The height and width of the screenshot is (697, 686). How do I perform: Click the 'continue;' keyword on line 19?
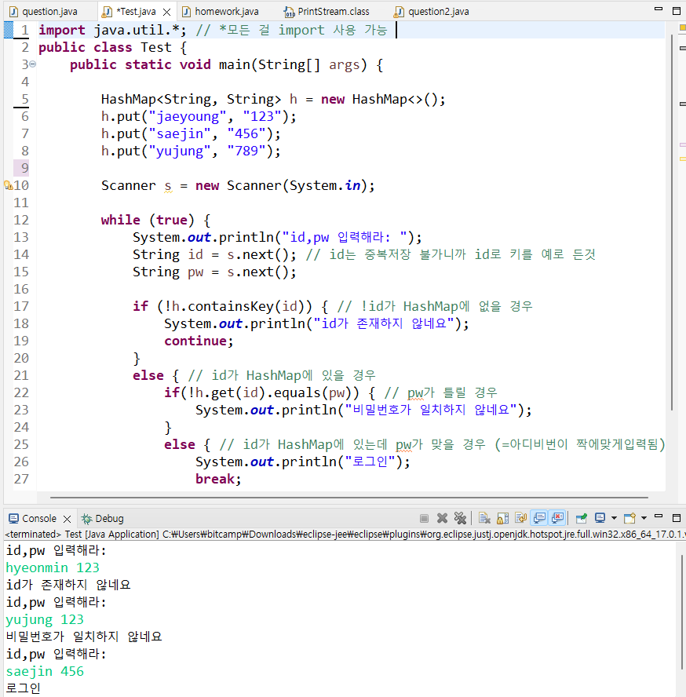[199, 341]
